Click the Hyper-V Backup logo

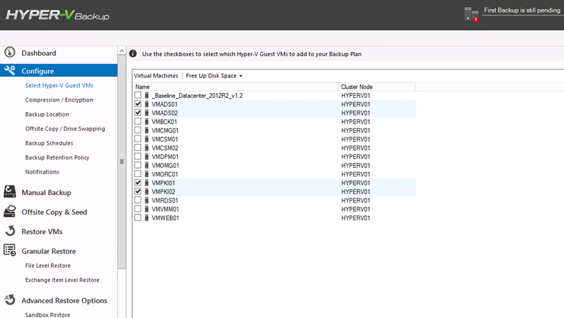coord(57,15)
